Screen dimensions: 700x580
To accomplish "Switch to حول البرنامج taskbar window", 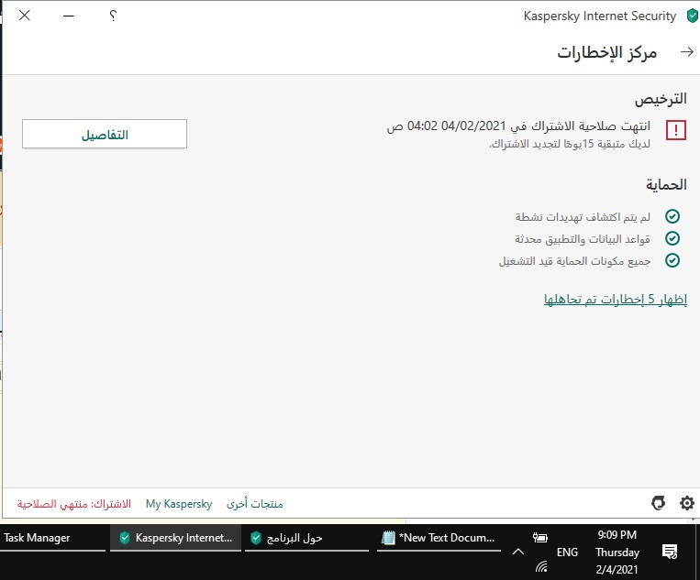I will (x=306, y=538).
